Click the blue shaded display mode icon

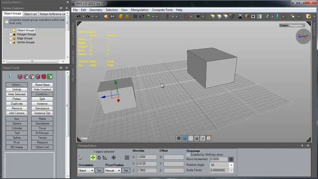(x=185, y=138)
